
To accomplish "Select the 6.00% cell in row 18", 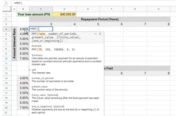I will coord(23,98).
